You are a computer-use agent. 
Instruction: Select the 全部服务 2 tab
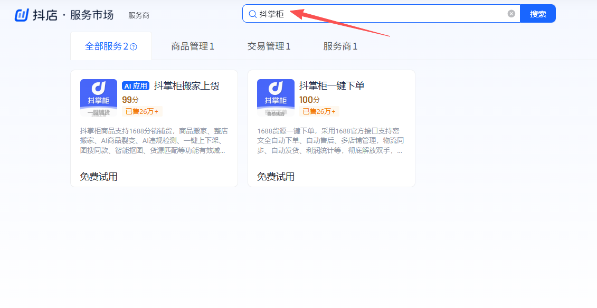(x=111, y=46)
